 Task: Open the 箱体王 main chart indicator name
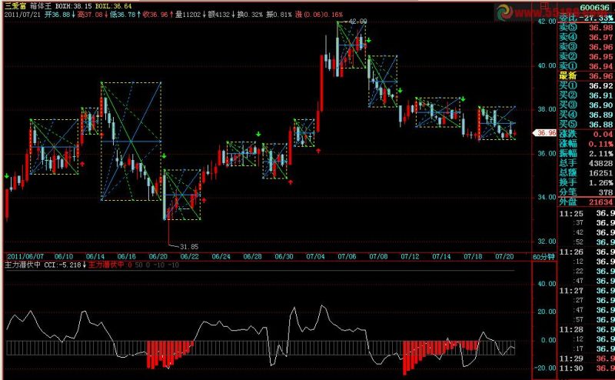(x=41, y=6)
